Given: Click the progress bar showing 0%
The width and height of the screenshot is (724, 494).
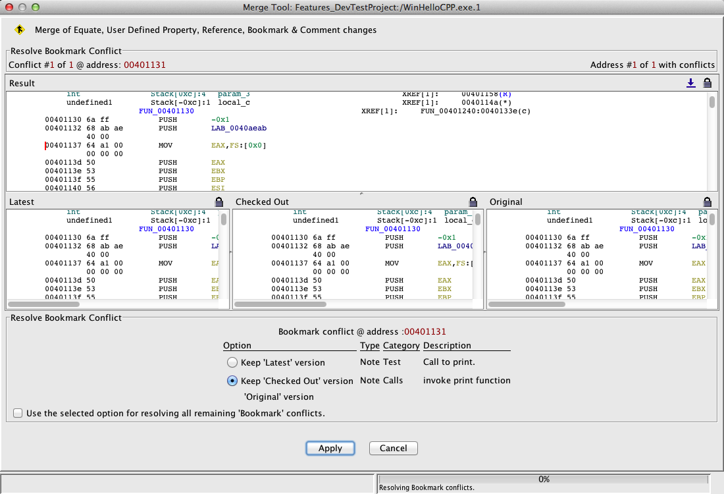Looking at the screenshot, I should (x=544, y=480).
